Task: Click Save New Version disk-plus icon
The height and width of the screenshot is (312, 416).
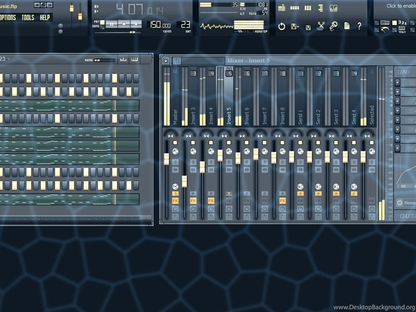Action: click(295, 27)
